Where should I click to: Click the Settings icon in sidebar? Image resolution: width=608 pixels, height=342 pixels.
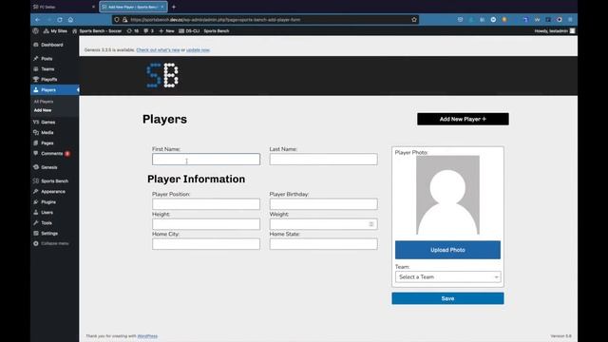[36, 233]
